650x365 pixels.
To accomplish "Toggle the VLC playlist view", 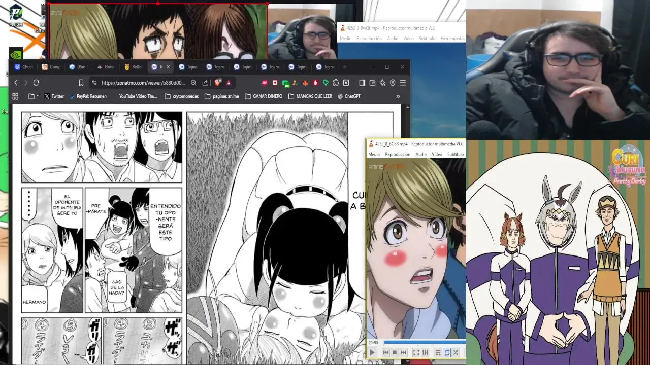I will pos(438,352).
